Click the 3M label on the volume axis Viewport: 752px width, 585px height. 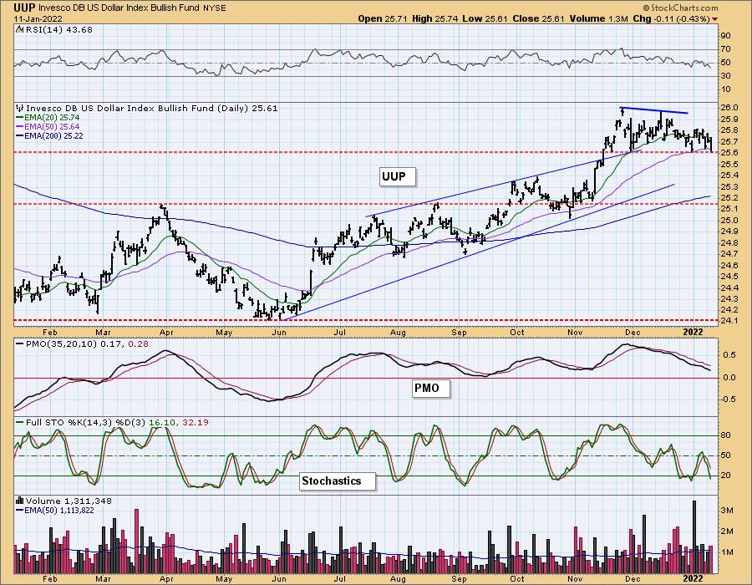tap(727, 511)
